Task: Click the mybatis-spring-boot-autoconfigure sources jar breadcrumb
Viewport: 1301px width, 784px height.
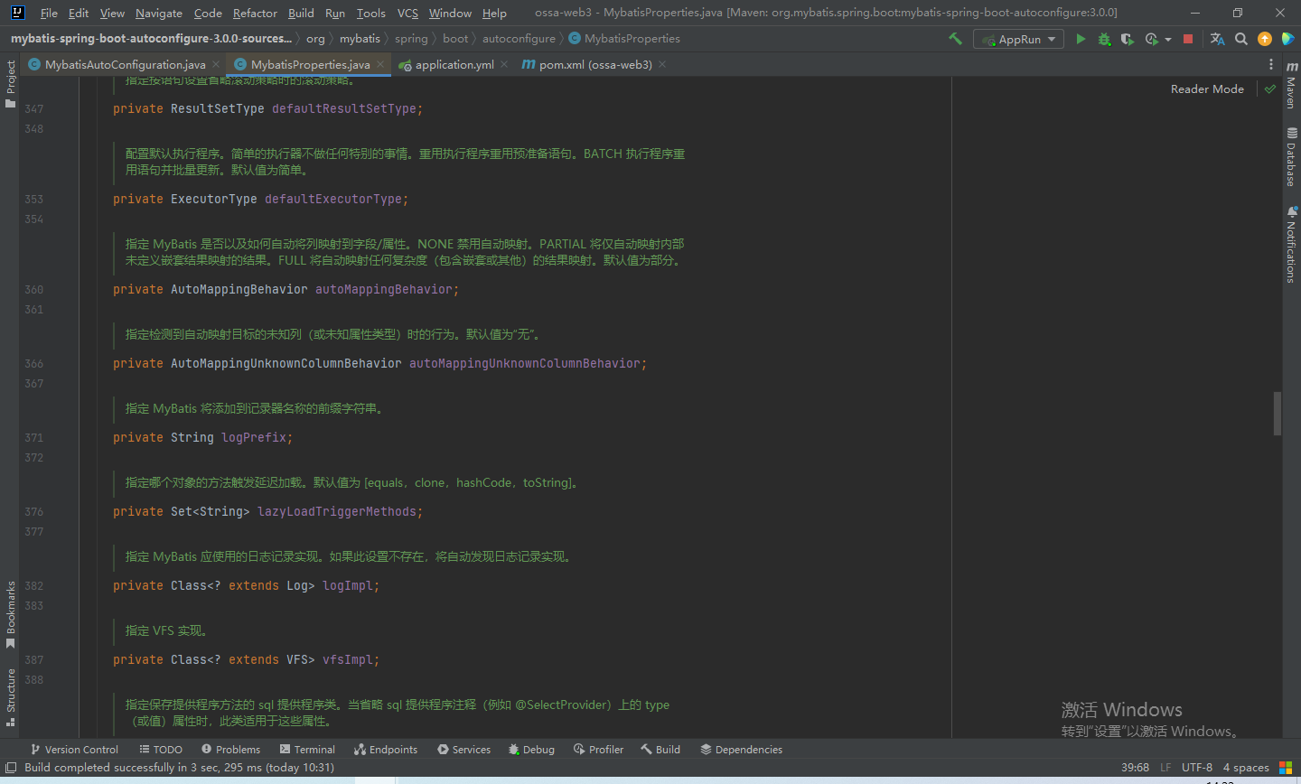Action: tap(151, 39)
